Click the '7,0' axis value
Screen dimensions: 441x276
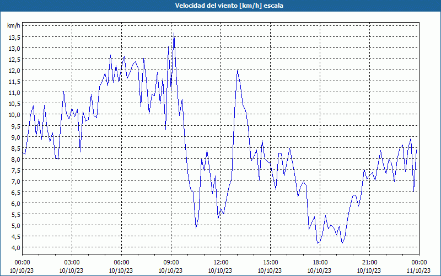coord(16,181)
